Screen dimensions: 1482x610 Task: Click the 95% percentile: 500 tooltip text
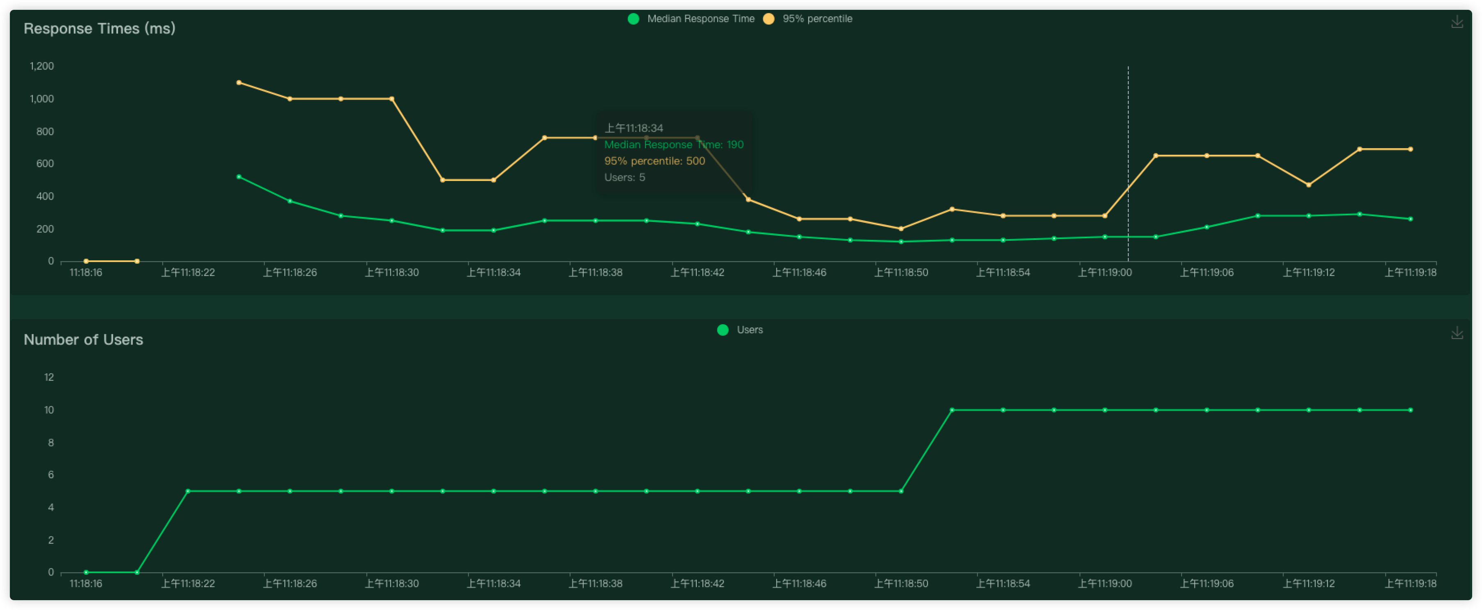655,161
